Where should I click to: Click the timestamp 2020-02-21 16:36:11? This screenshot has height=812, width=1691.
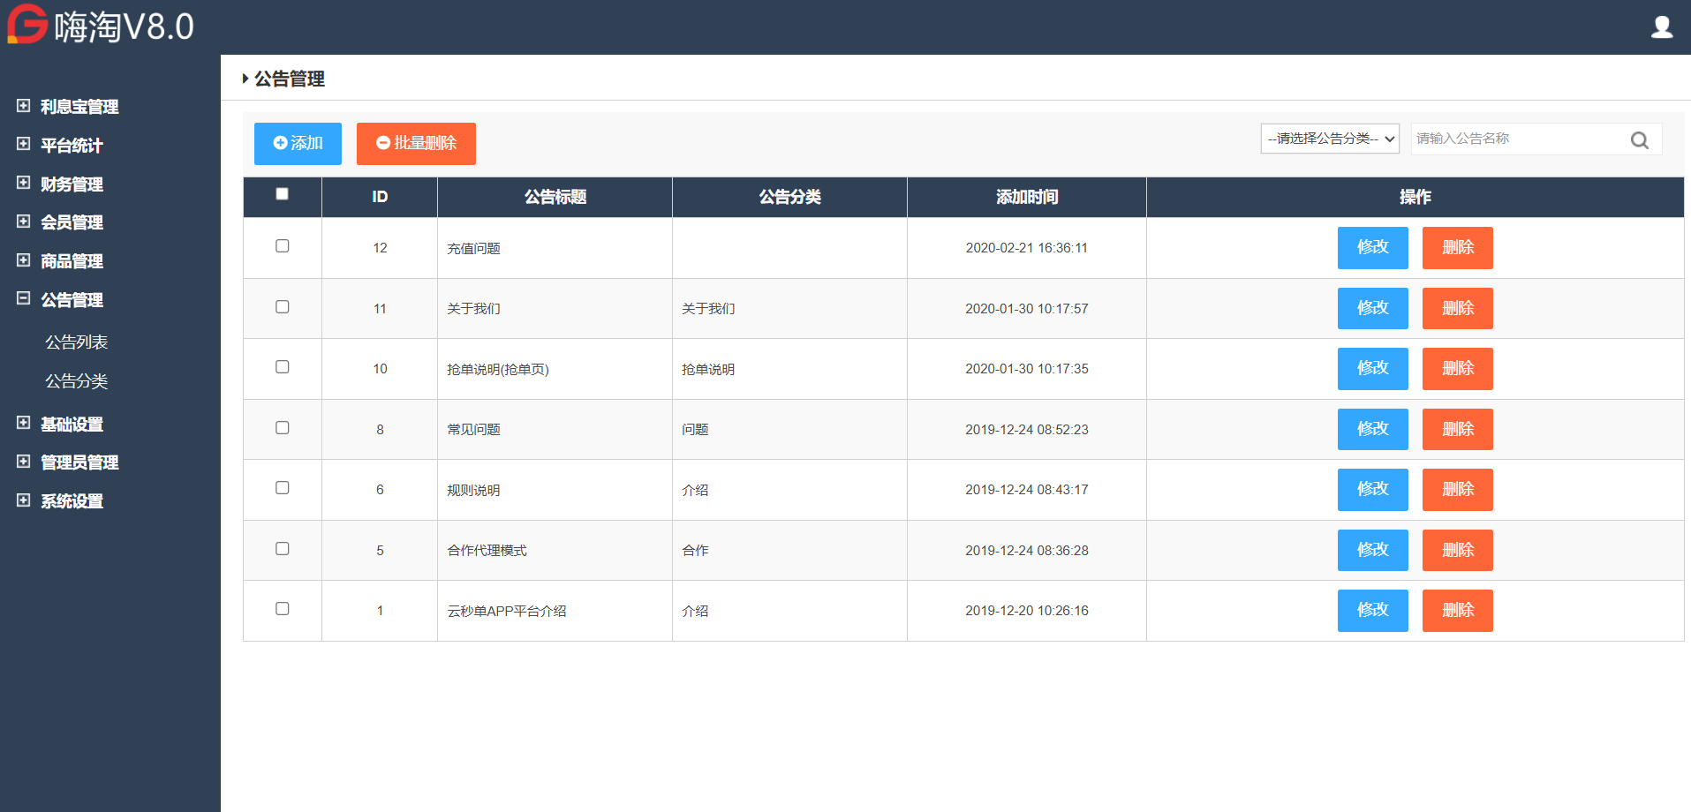[x=1027, y=248]
